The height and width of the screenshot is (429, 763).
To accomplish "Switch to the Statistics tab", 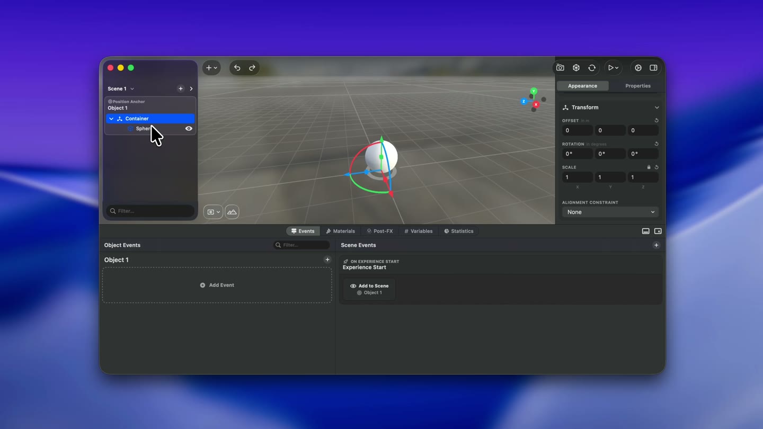I will tap(459, 231).
